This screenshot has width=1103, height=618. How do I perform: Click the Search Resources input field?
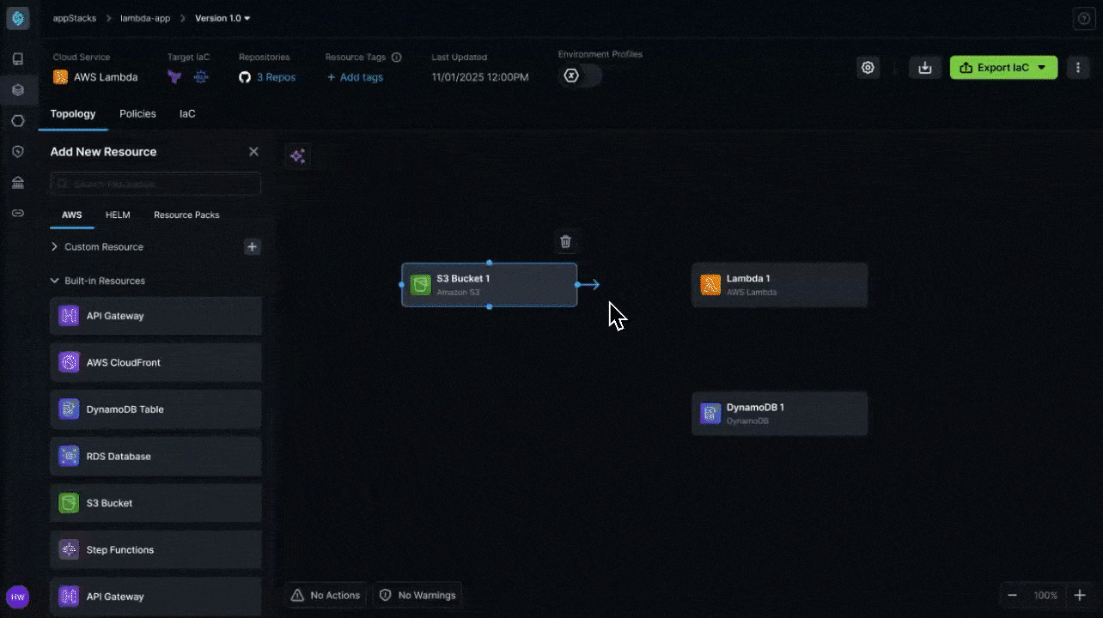[155, 184]
